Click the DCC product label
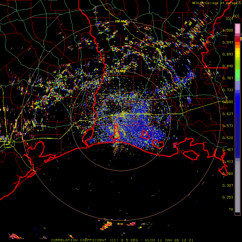This screenshot has width=242, height=242. click(236, 16)
